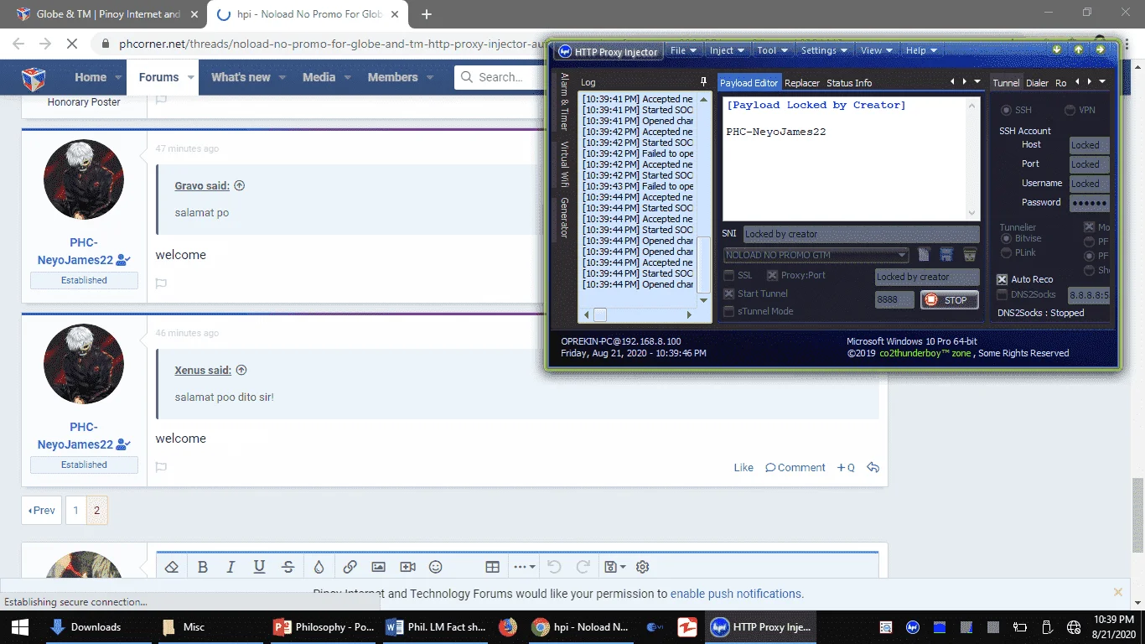Screen dimensions: 1145x644
Task: Open the Alarm & Timer side tab
Action: (x=565, y=101)
